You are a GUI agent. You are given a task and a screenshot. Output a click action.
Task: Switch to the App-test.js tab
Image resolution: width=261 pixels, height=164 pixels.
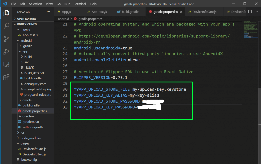coord(99,12)
